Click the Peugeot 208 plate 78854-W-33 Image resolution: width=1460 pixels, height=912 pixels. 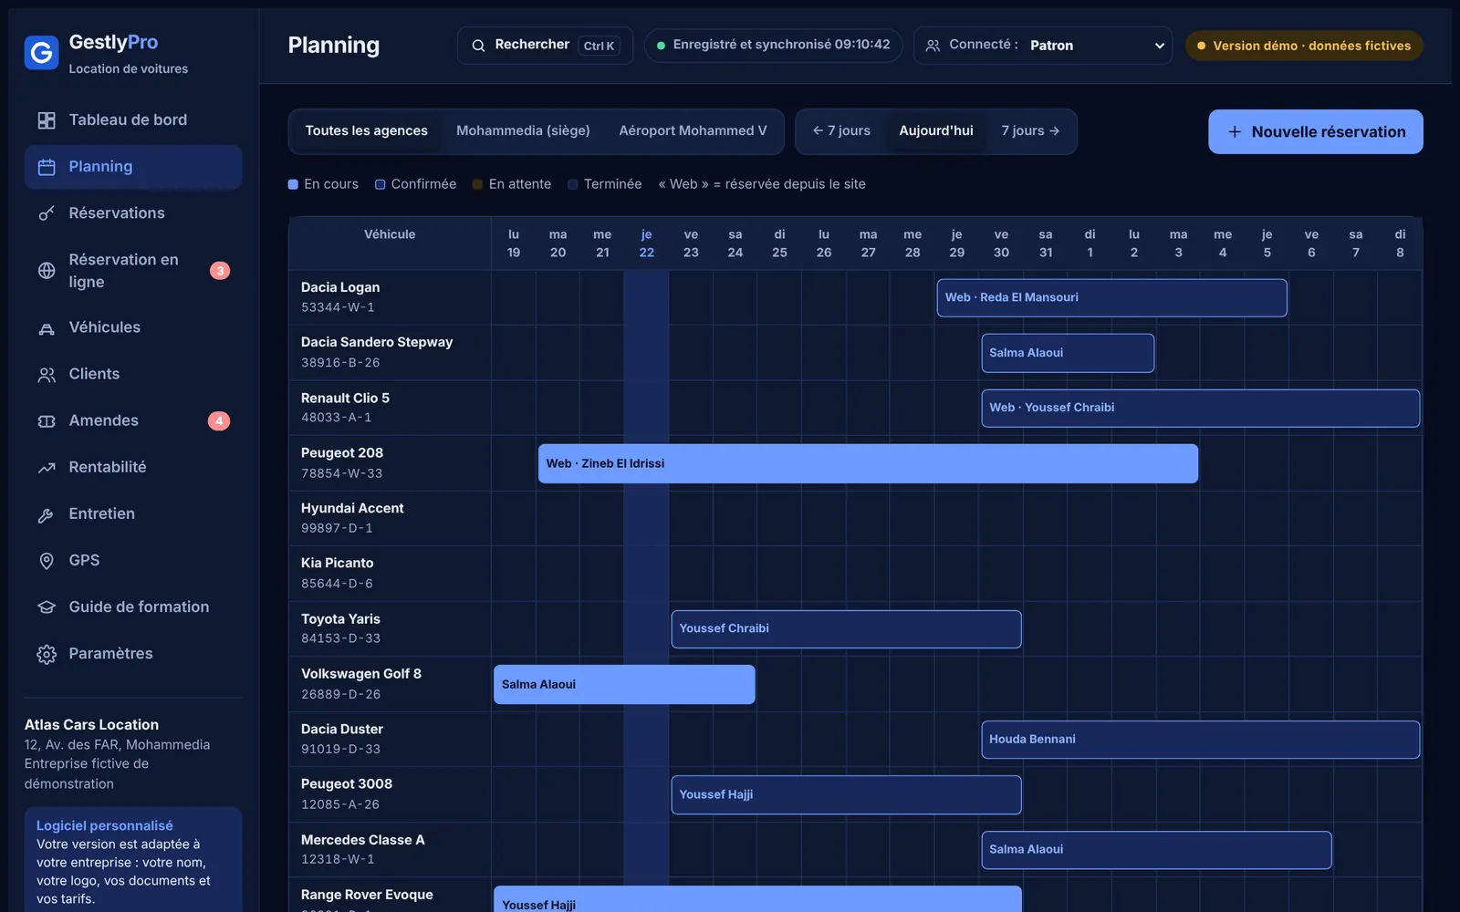click(x=341, y=474)
